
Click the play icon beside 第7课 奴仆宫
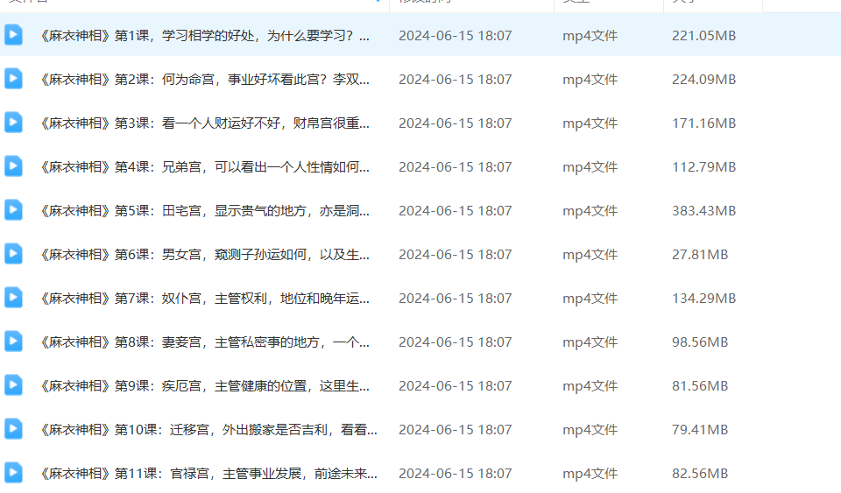click(x=13, y=298)
